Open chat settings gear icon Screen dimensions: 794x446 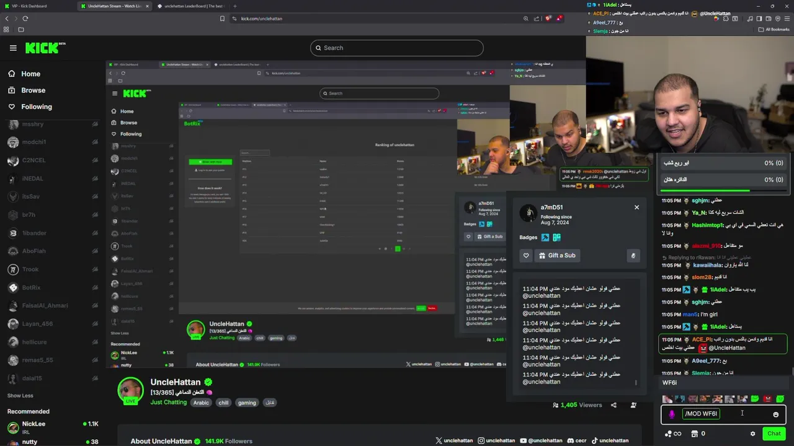click(752, 434)
